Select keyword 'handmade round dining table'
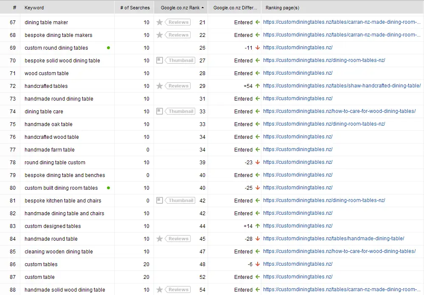 [x=59, y=99]
